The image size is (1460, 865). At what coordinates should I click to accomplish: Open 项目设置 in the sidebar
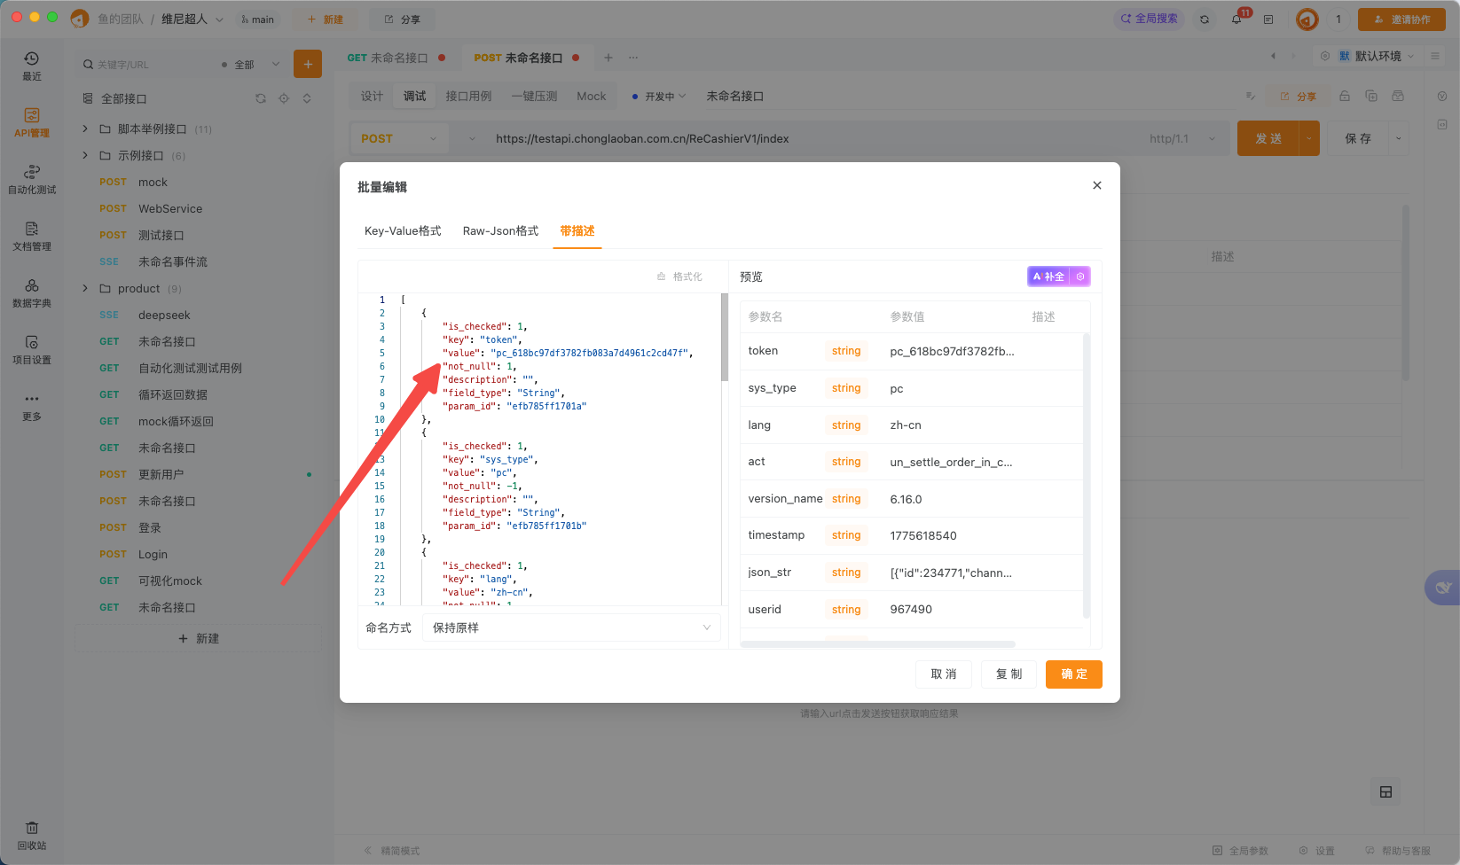[x=32, y=349]
